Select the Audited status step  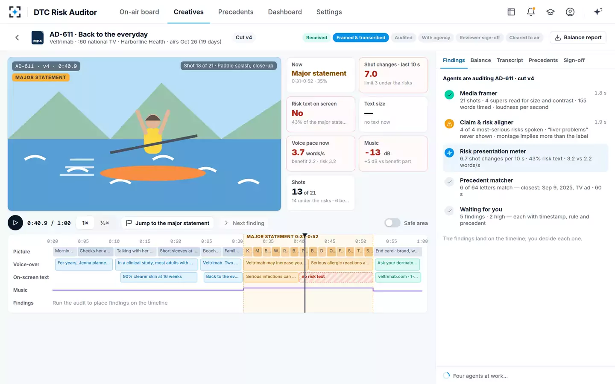tap(404, 38)
